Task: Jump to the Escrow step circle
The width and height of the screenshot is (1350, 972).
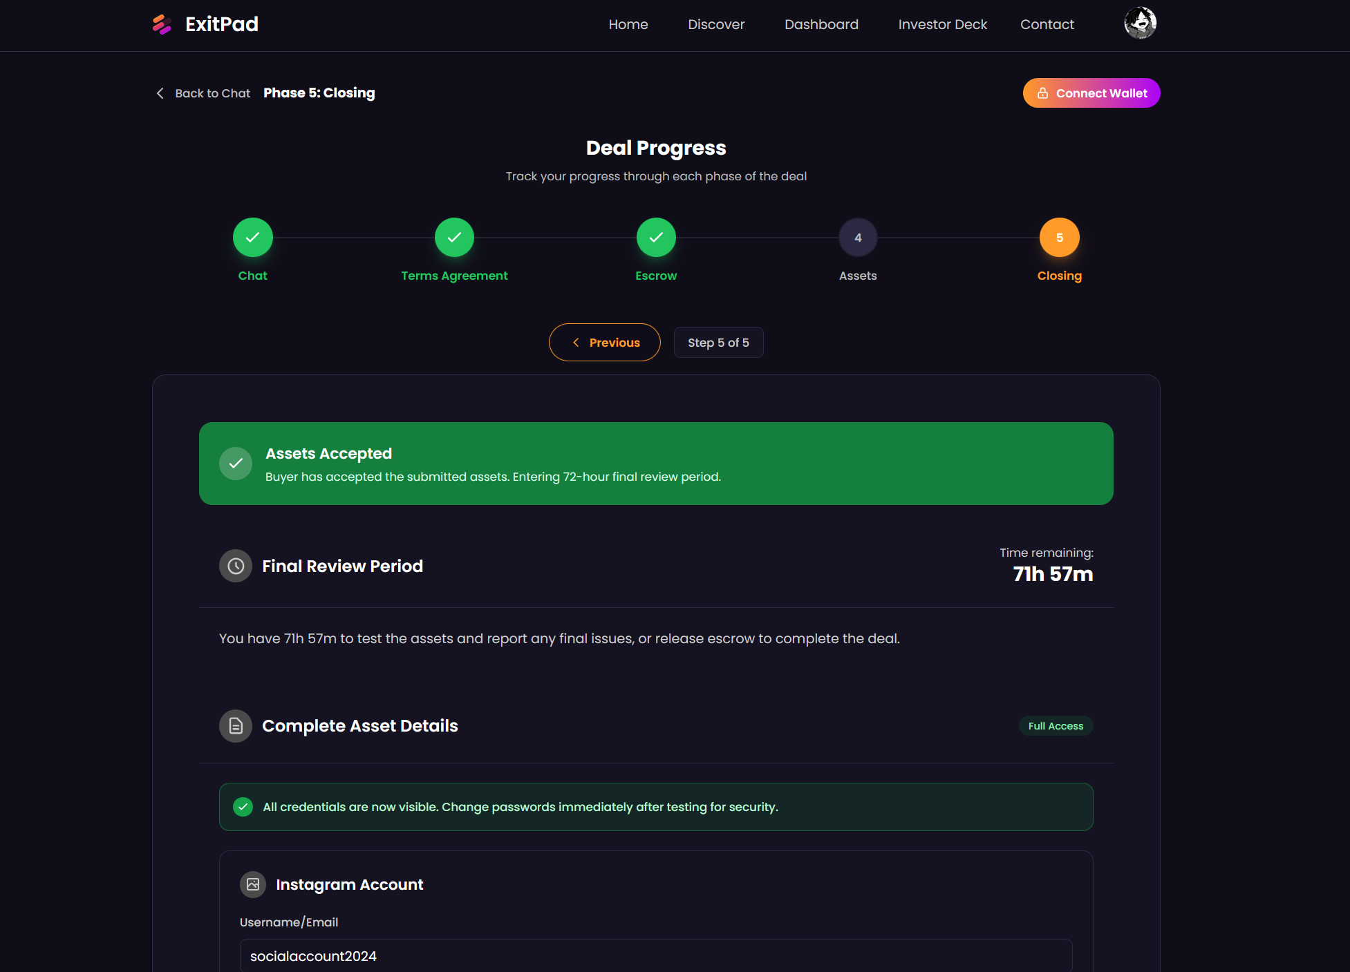Action: pyautogui.click(x=656, y=238)
